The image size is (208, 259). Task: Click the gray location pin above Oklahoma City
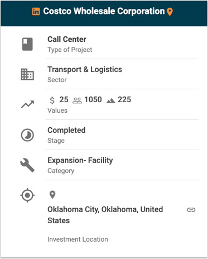pyautogui.click(x=52, y=195)
